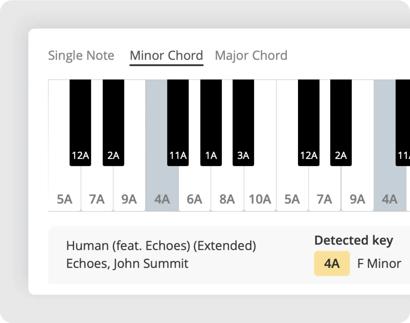Play the leftmost 7A white key

(97, 192)
